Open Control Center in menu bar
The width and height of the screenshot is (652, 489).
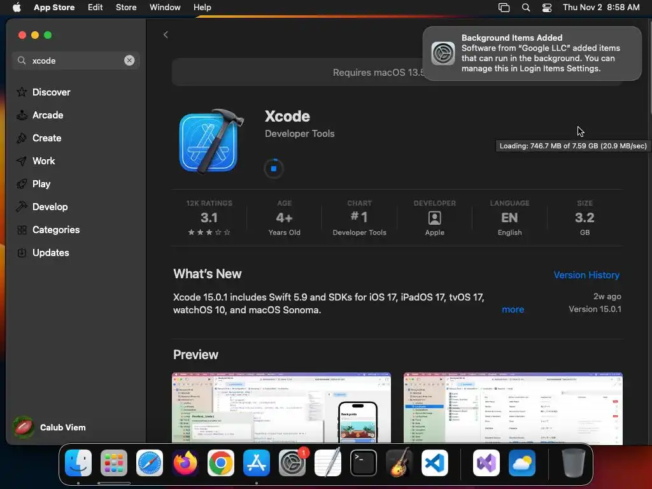pyautogui.click(x=547, y=7)
